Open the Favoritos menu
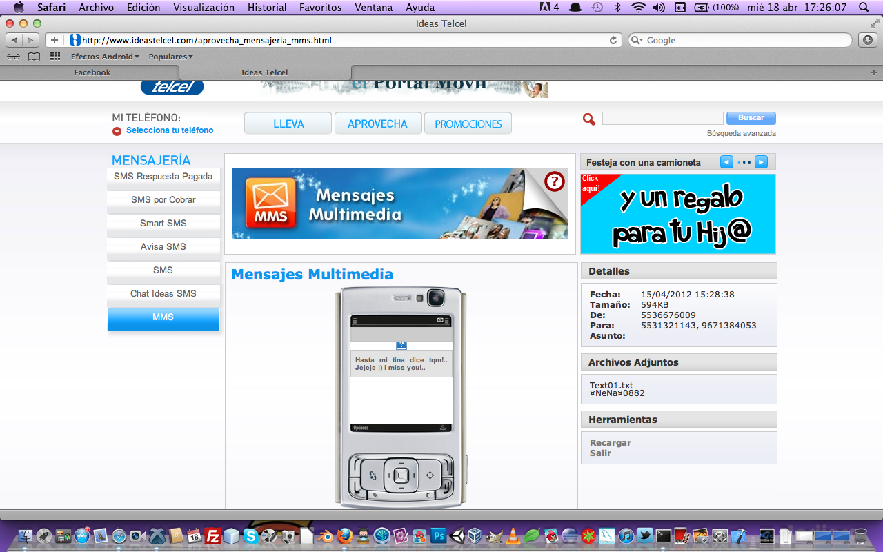 point(320,8)
